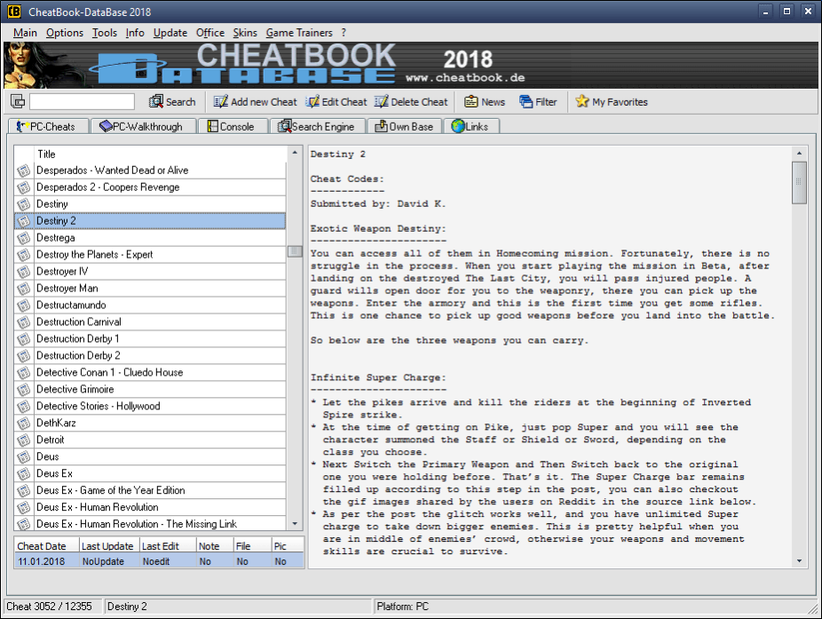Click the Last Update column header
The width and height of the screenshot is (822, 619).
pyautogui.click(x=109, y=545)
